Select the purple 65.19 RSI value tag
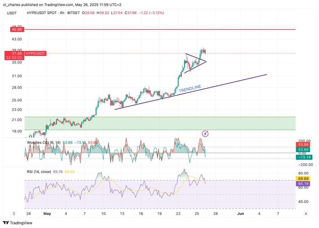 pyautogui.click(x=303, y=184)
